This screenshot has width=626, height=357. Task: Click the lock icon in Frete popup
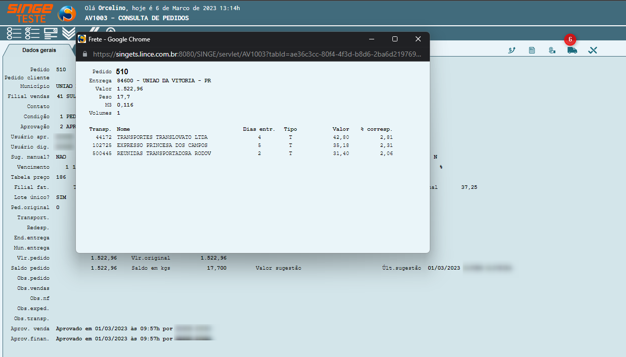tap(84, 54)
